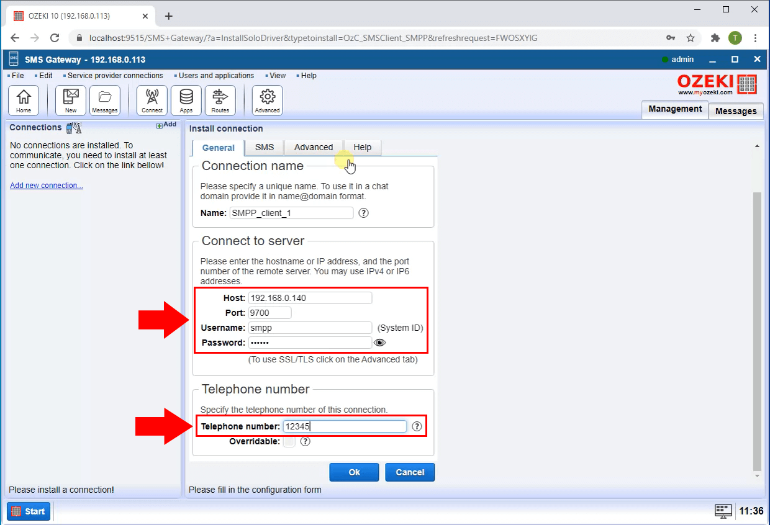Open the Messages toolbar icon
The height and width of the screenshot is (525, 770).
click(104, 99)
